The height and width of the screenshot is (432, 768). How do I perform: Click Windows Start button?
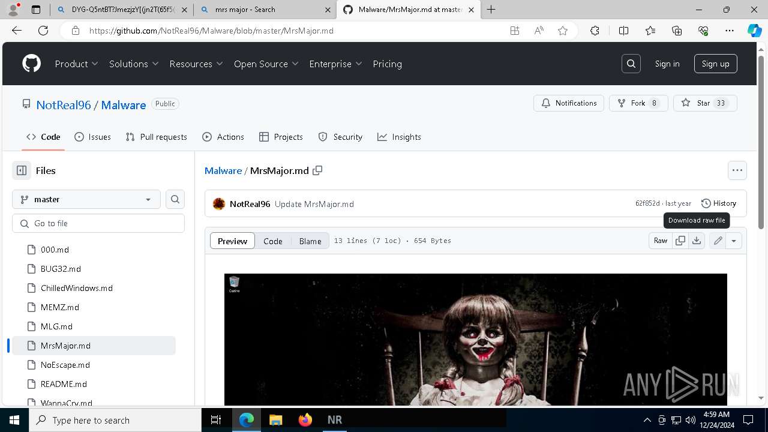14,420
